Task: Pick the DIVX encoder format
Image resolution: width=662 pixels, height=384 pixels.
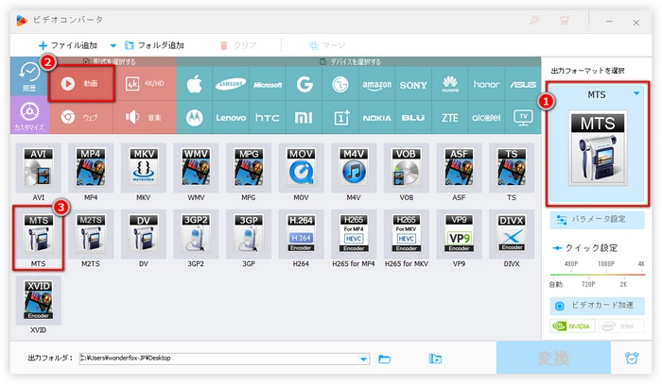Action: pyautogui.click(x=512, y=234)
